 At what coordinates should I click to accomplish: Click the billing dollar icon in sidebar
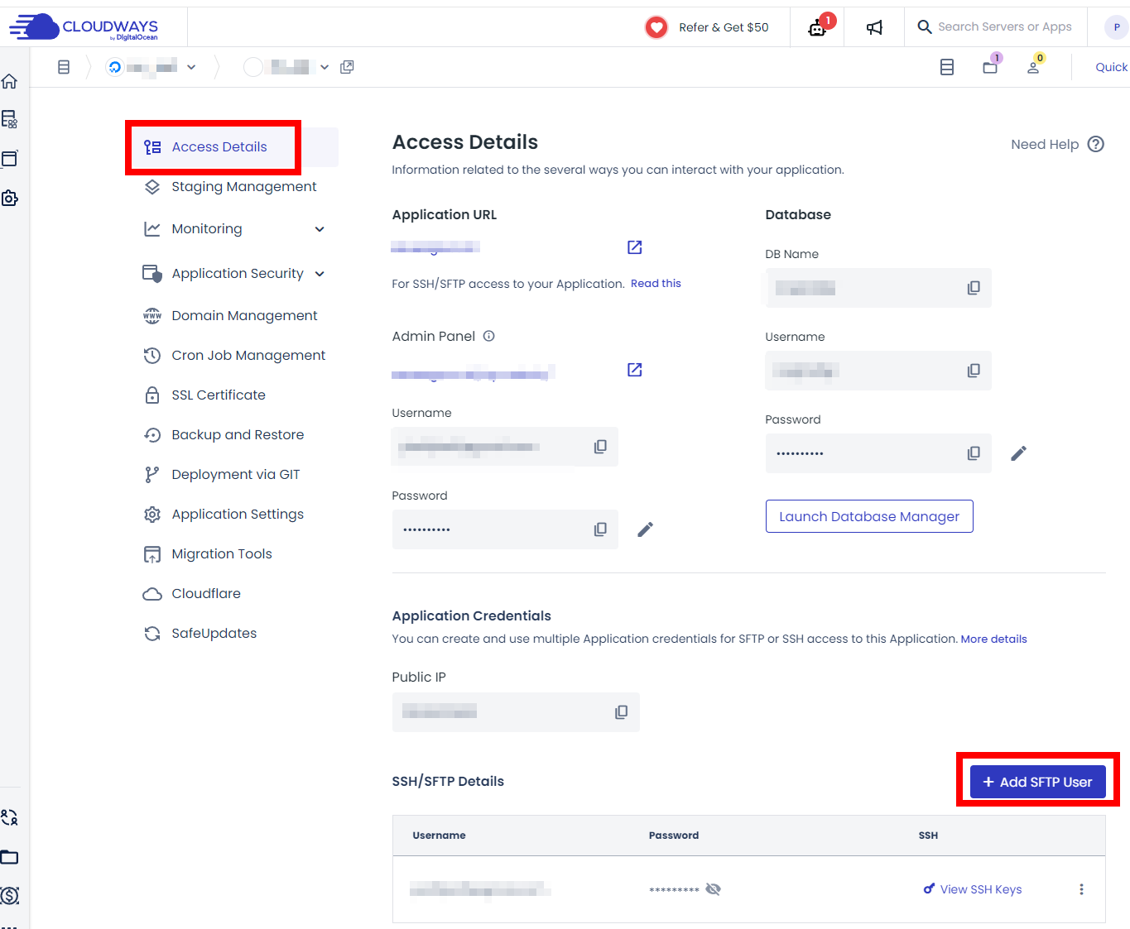coord(10,896)
